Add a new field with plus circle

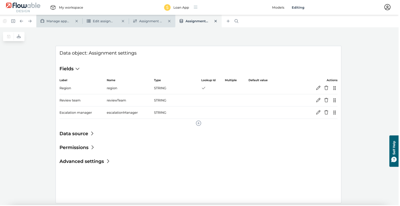pyautogui.click(x=199, y=123)
